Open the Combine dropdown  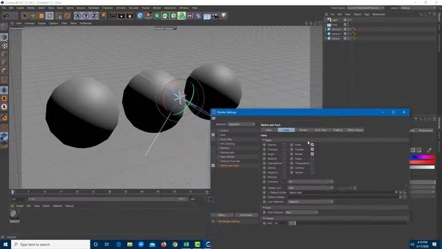tap(310, 181)
